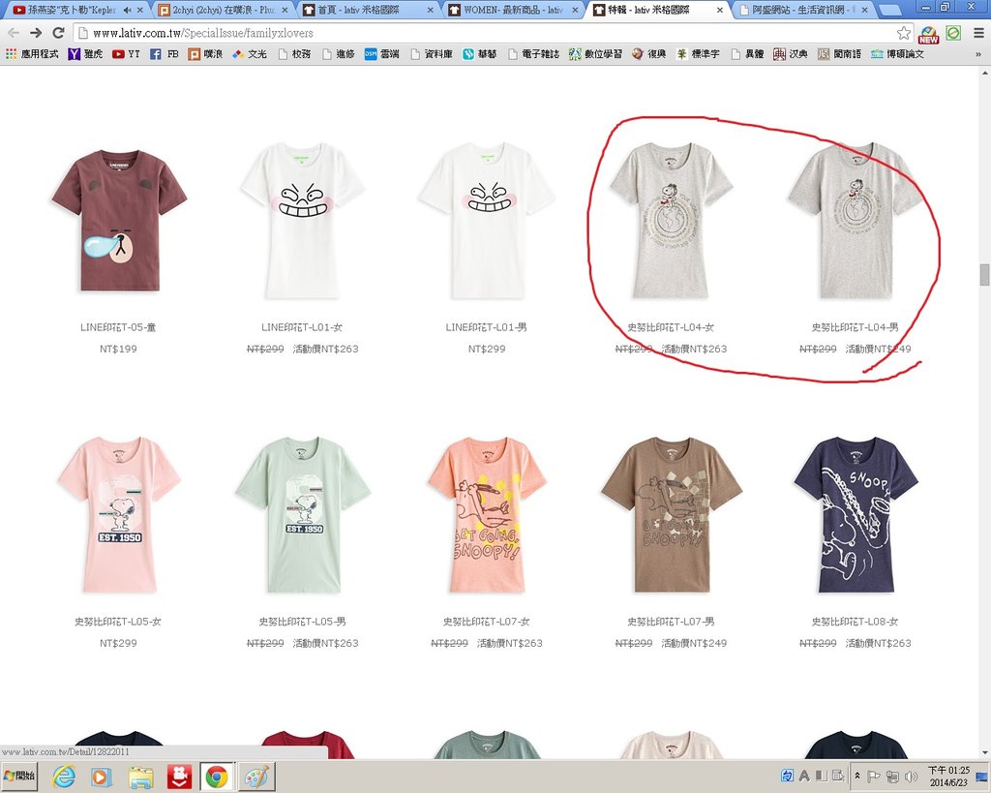Open the 雅虎 Yahoo bookmark

pos(85,54)
